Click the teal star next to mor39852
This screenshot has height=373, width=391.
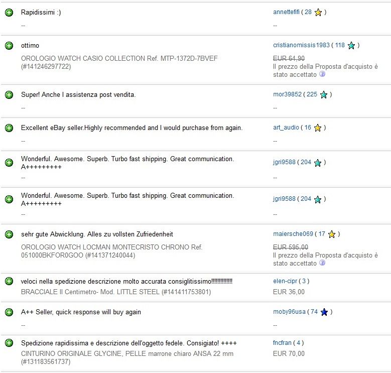tap(324, 94)
